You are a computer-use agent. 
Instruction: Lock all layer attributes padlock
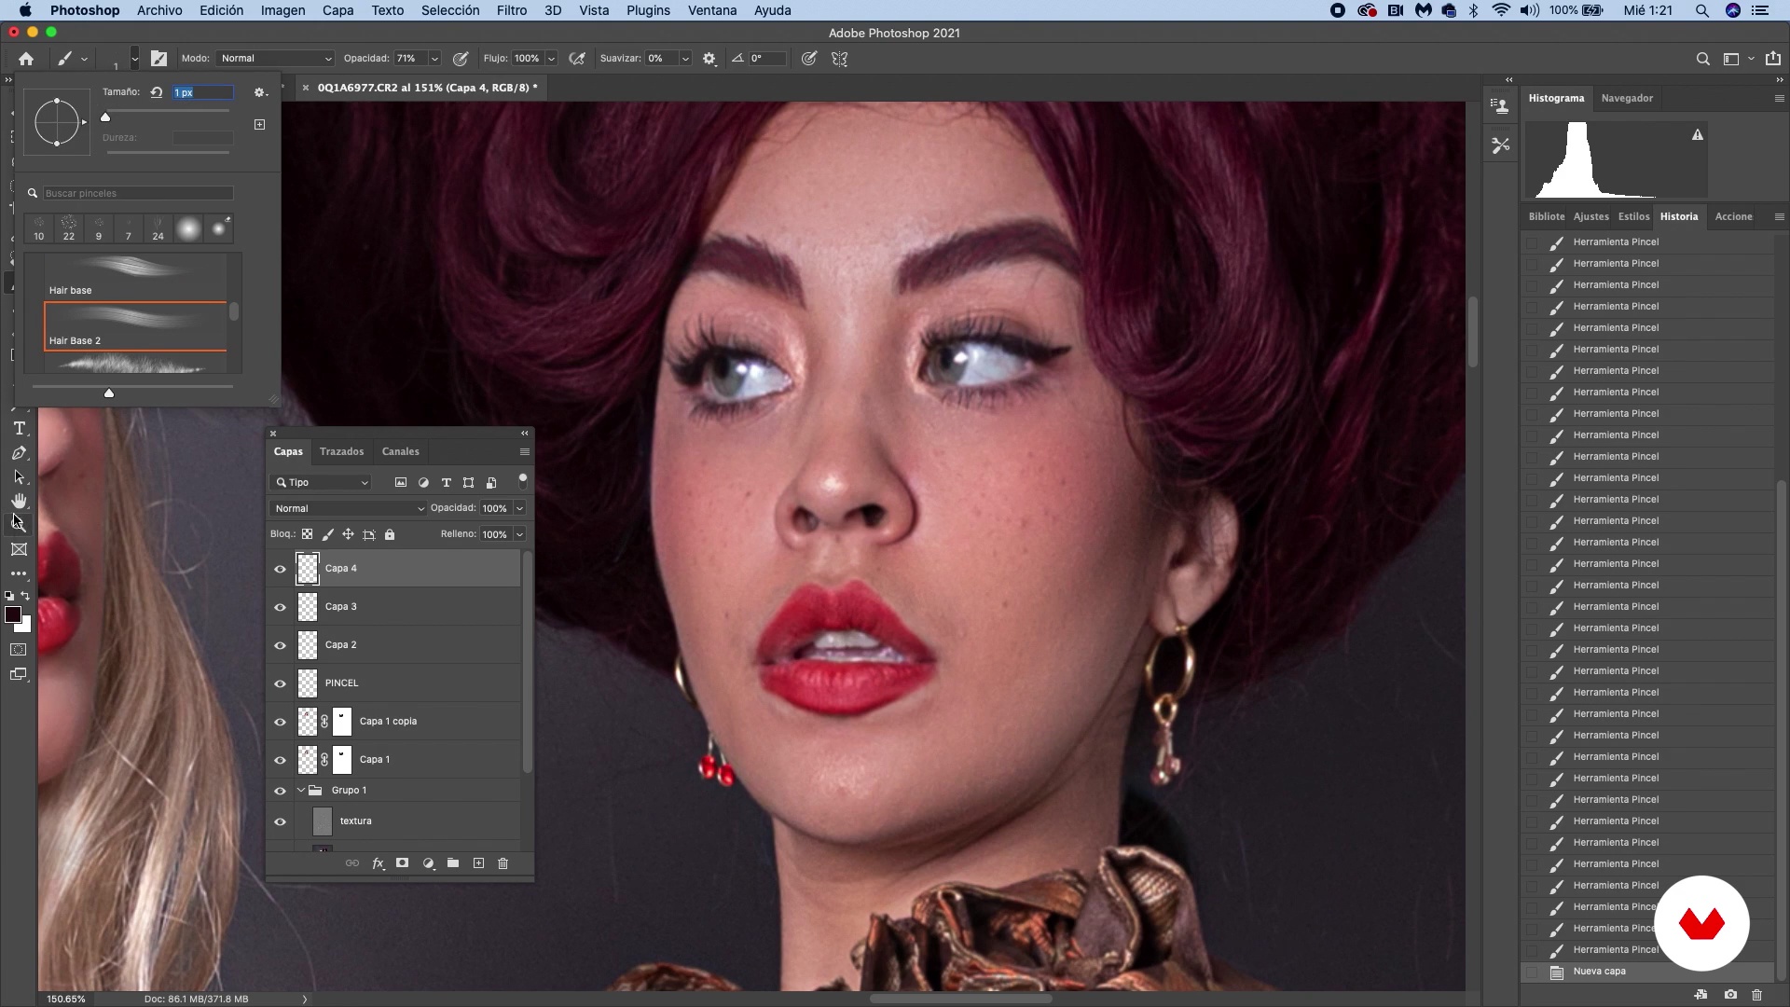(x=390, y=534)
